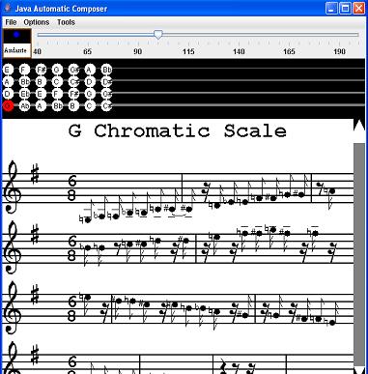Image resolution: width=368 pixels, height=374 pixels.
Task: Click the Eb note circle on third string
Action: (24, 94)
